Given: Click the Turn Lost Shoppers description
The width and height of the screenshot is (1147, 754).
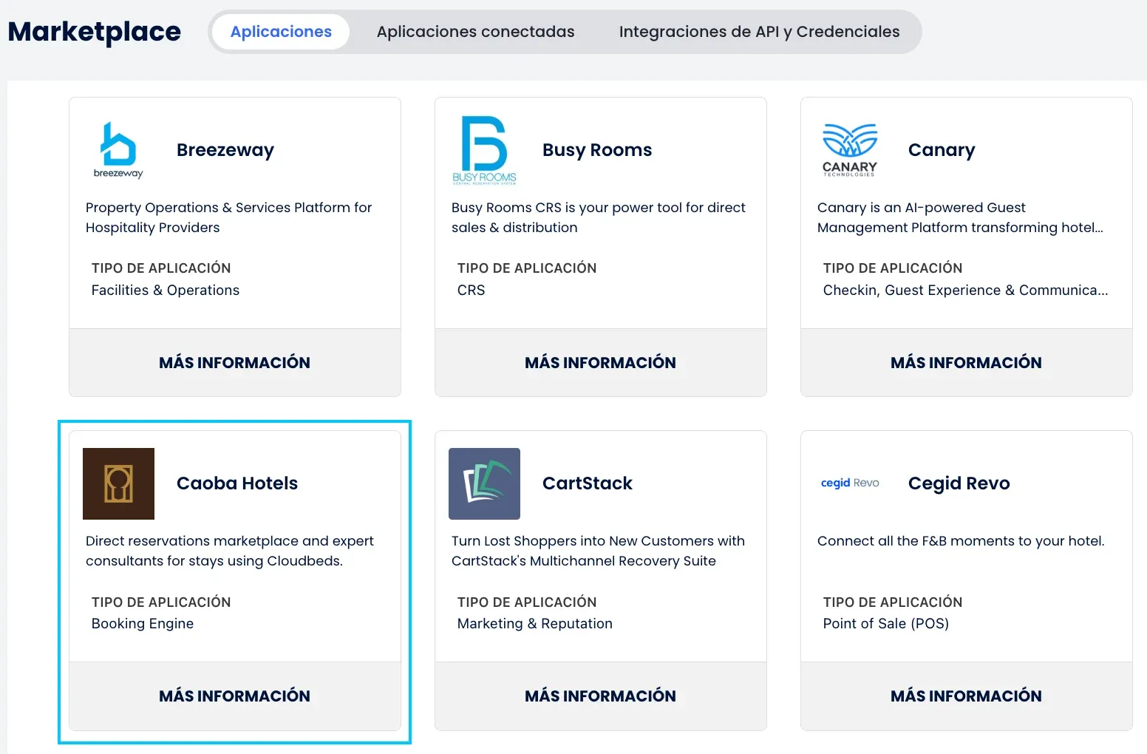Looking at the screenshot, I should [x=598, y=551].
